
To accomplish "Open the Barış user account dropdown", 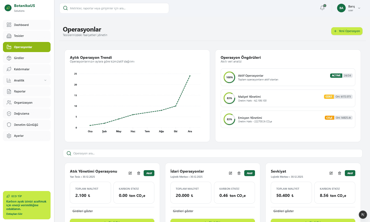I will (x=359, y=8).
